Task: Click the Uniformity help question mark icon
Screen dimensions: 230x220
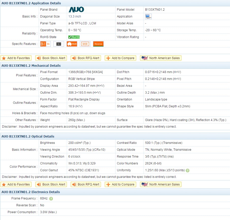Action: [188, 171]
